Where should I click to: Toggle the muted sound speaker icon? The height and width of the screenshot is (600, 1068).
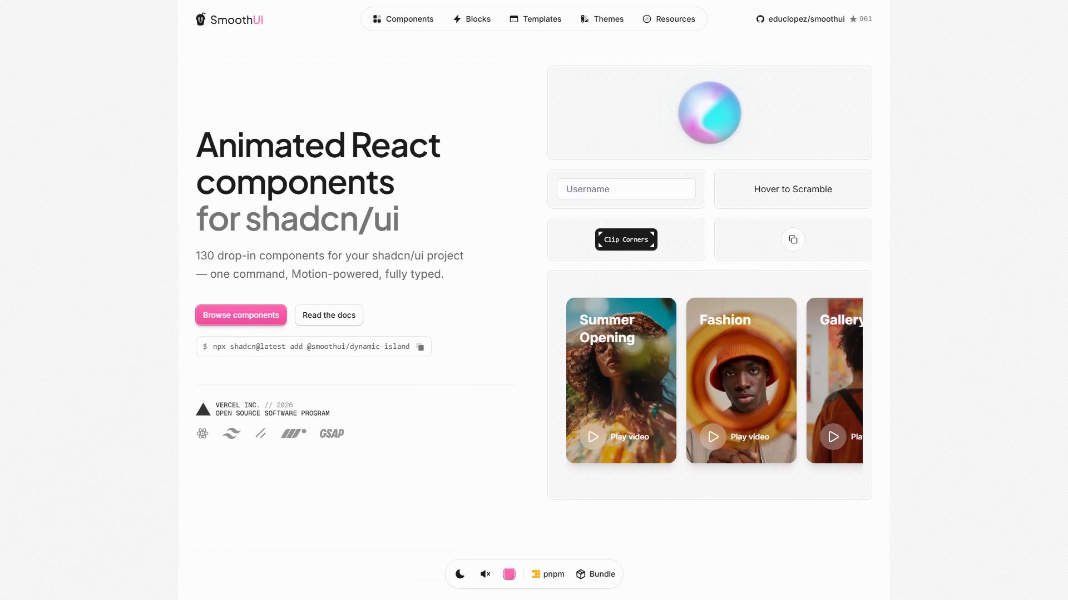(485, 574)
